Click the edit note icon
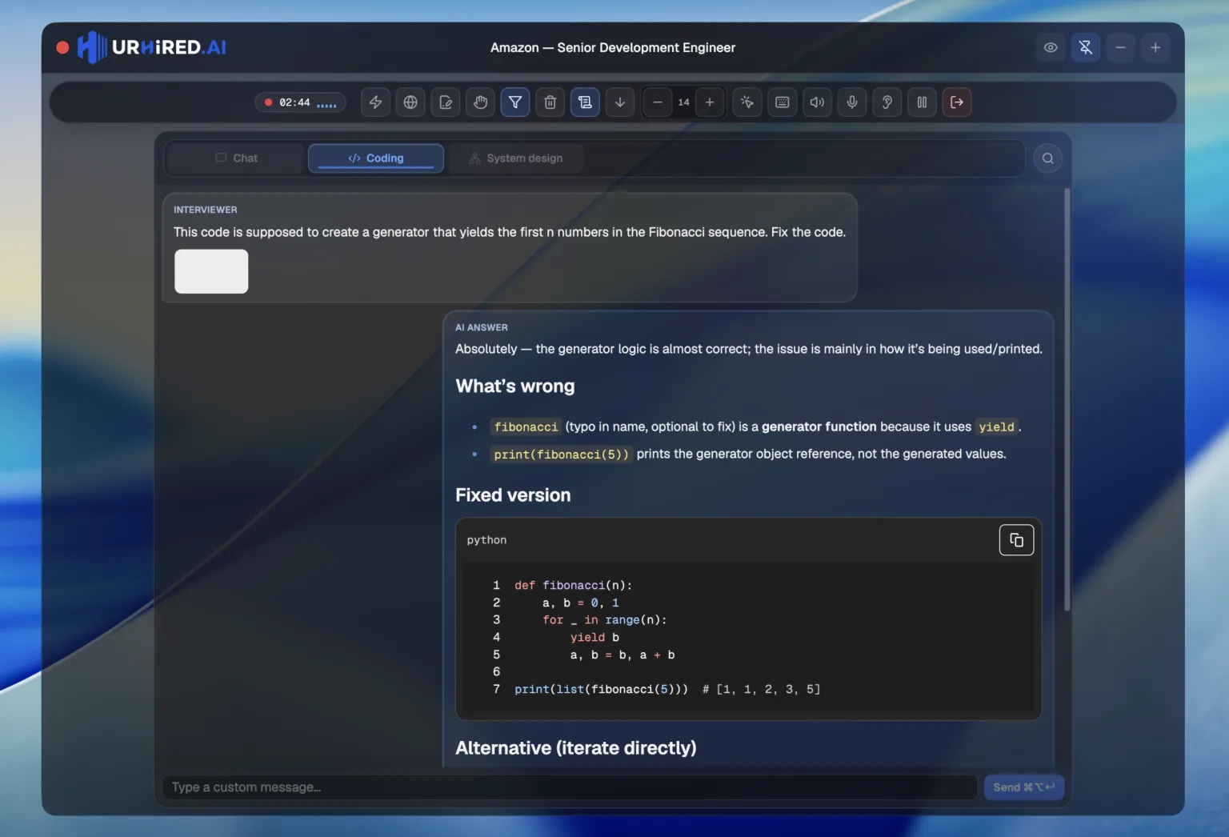Screen dimensions: 1229x837 point(446,102)
